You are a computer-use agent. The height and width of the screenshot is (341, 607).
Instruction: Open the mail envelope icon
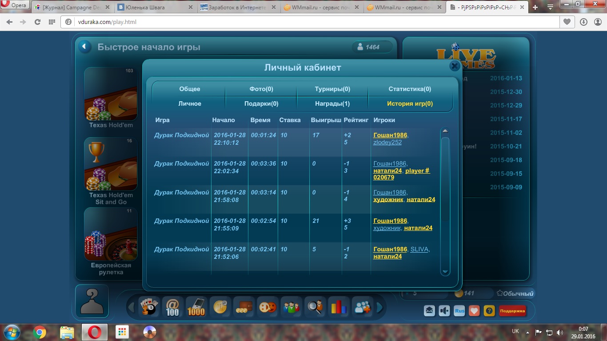coord(429,311)
